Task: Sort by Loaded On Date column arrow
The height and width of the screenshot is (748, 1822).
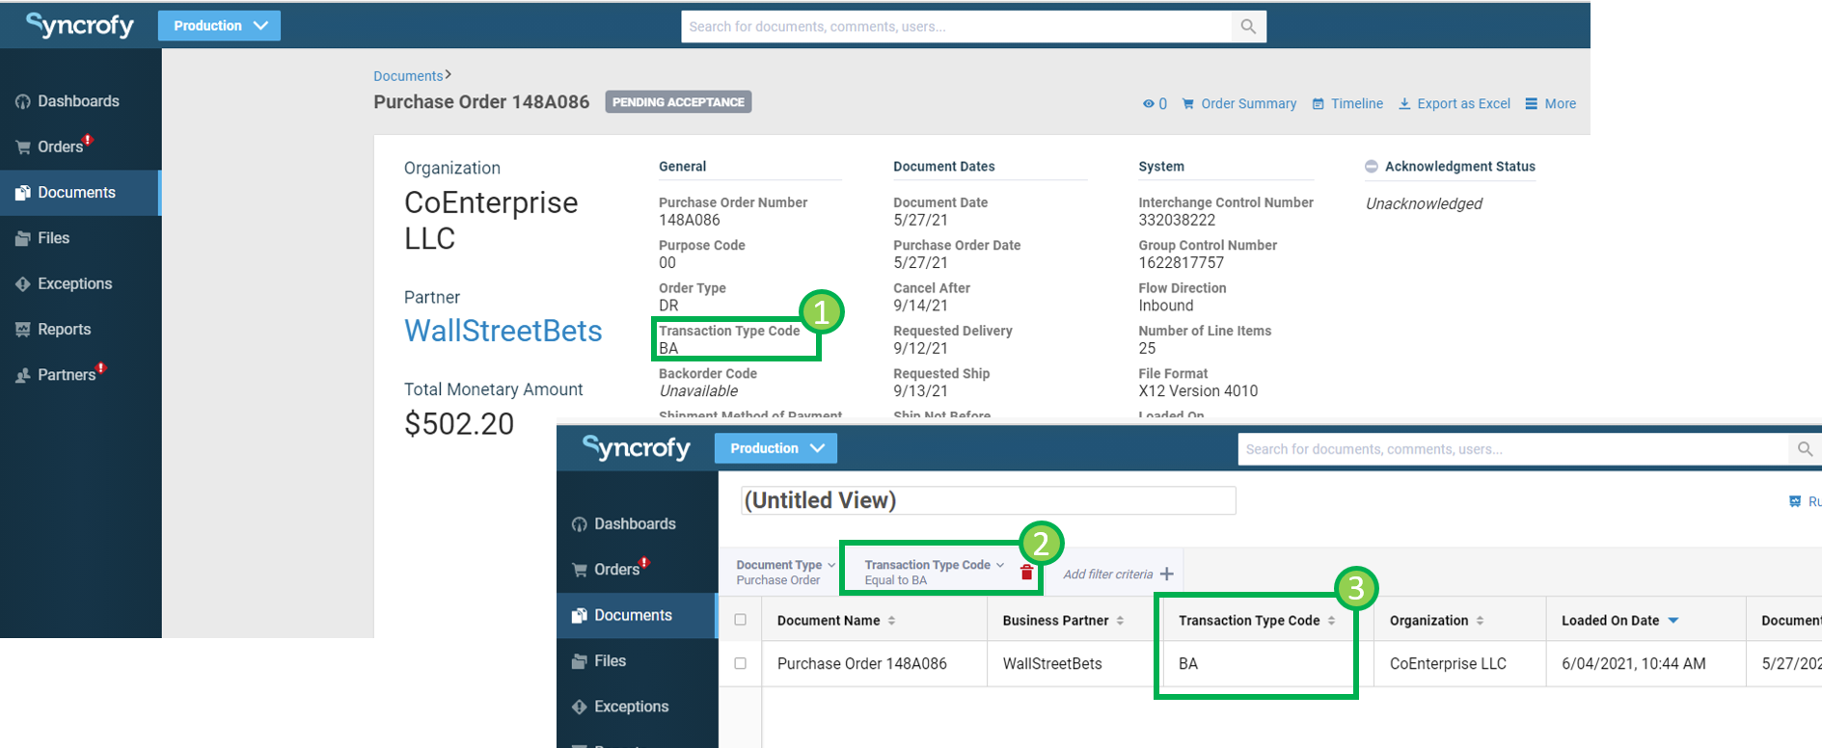Action: tap(1673, 621)
